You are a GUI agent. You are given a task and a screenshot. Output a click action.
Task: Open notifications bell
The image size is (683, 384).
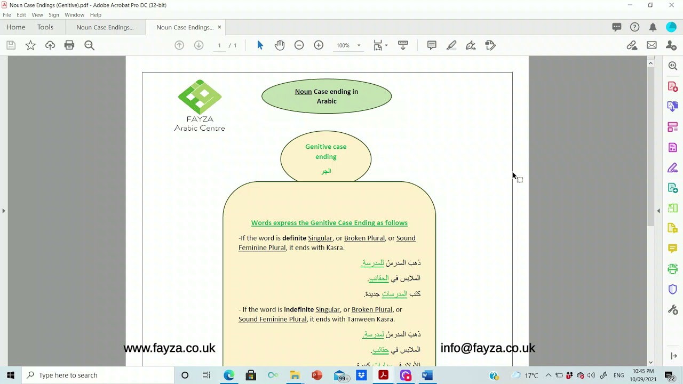tap(653, 27)
